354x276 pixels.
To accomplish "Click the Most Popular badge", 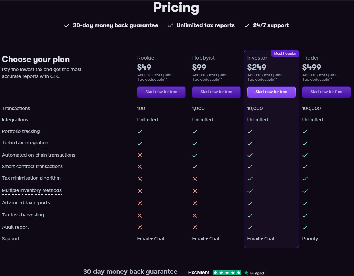I will point(285,54).
